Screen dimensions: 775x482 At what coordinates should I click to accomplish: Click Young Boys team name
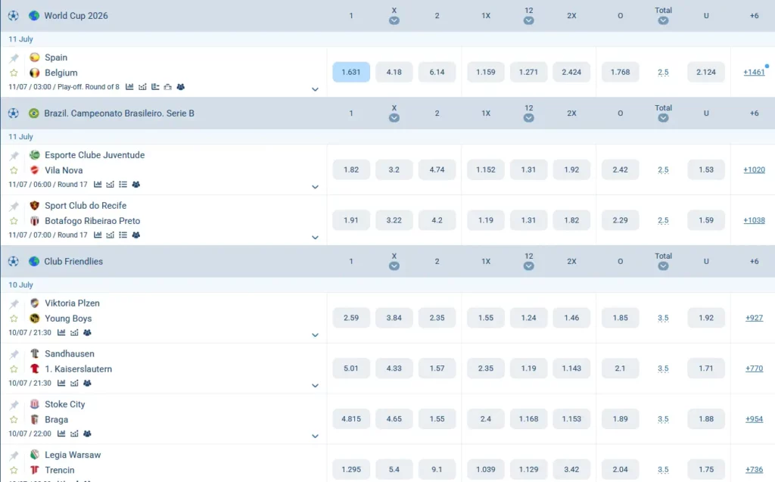coord(68,319)
